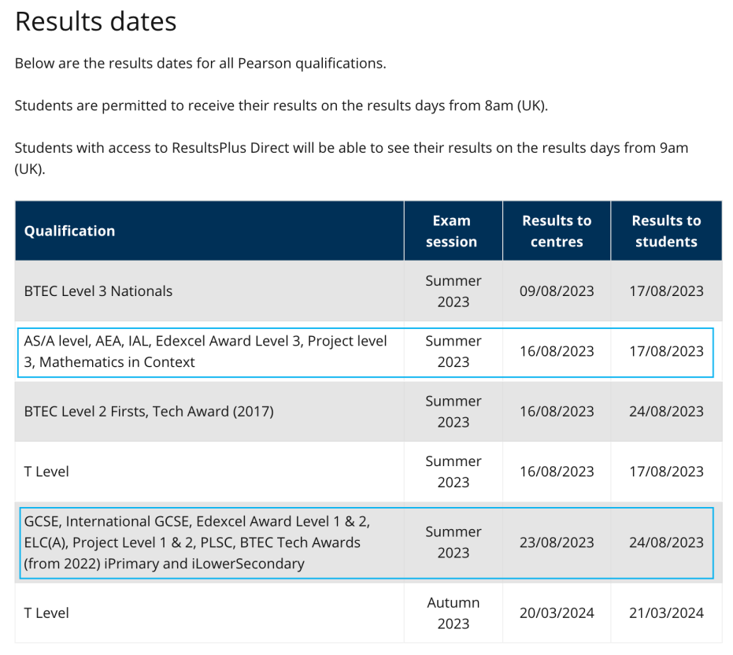Viewport: 733px width, 655px height.
Task: Click the Autumn 2023 exam session cell
Action: click(x=453, y=613)
